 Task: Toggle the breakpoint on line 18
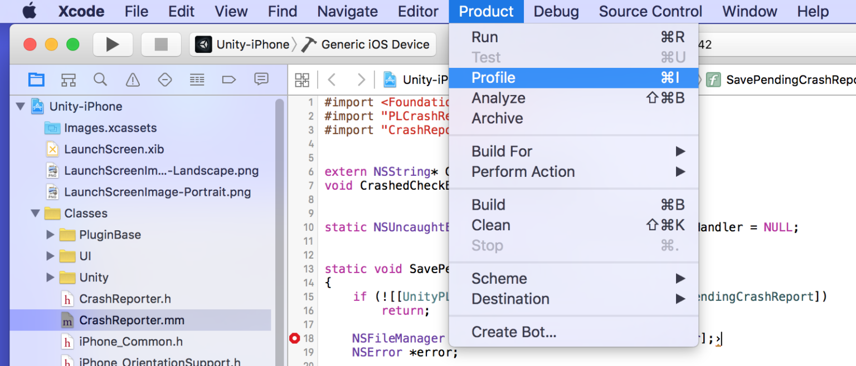coord(295,338)
